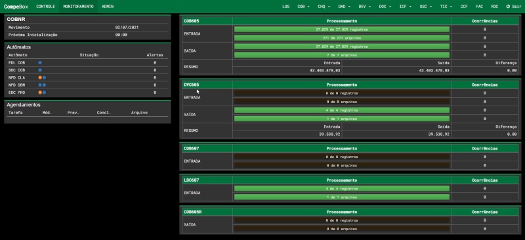The image size is (525, 240).
Task: Click the COBNR panel heading
Action: [x=16, y=20]
